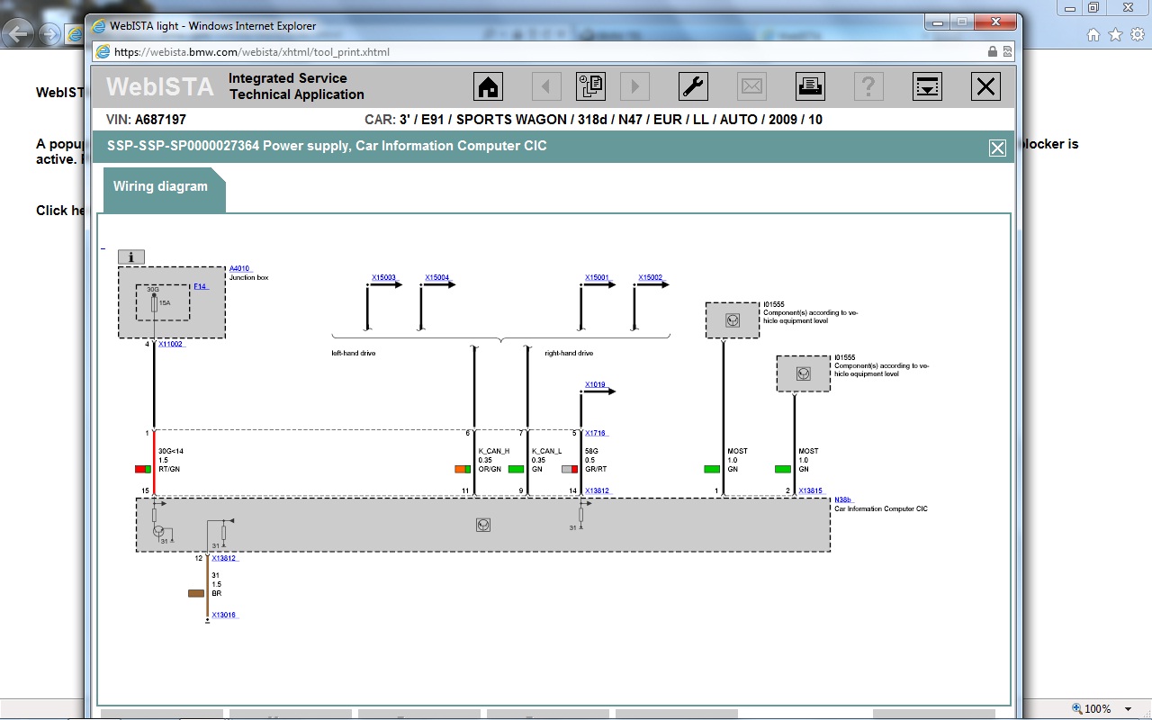Click the component symbol inside the CIC block
The height and width of the screenshot is (720, 1152).
[x=483, y=525]
